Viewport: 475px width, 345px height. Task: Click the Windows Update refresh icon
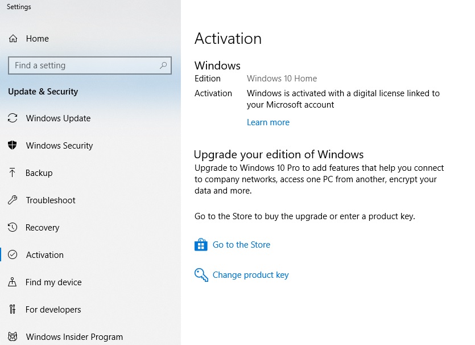[13, 118]
